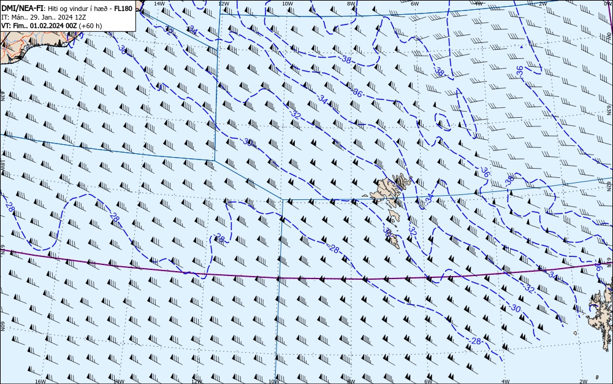Click the 10W longitude label on the bottom edge
613x384 pixels.
(274, 382)
